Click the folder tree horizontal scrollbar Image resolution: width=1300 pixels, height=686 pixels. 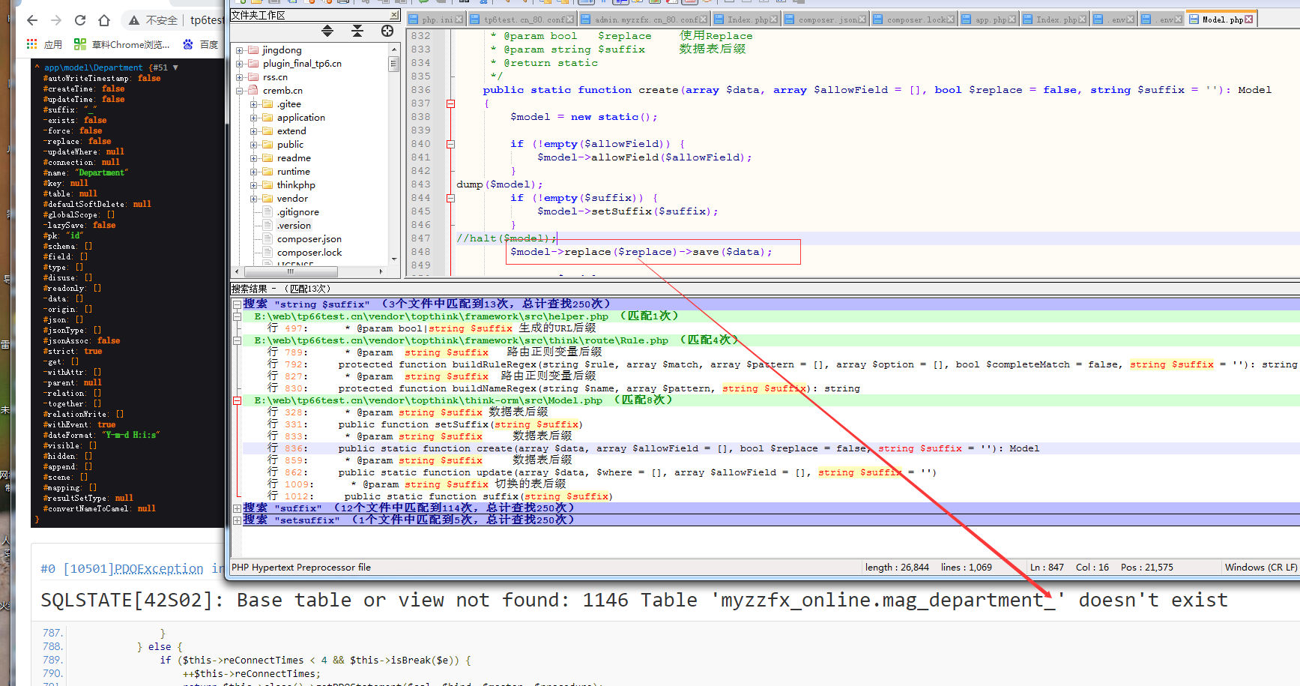tap(291, 271)
